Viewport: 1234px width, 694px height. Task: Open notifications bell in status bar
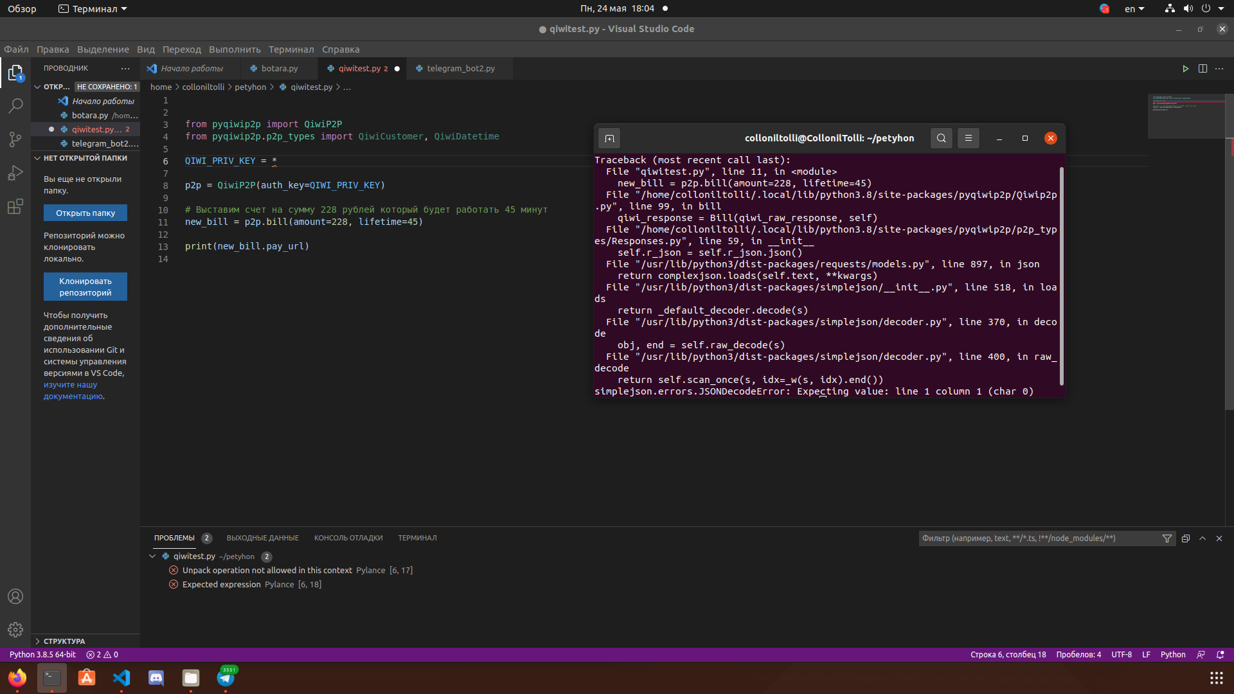click(x=1221, y=655)
